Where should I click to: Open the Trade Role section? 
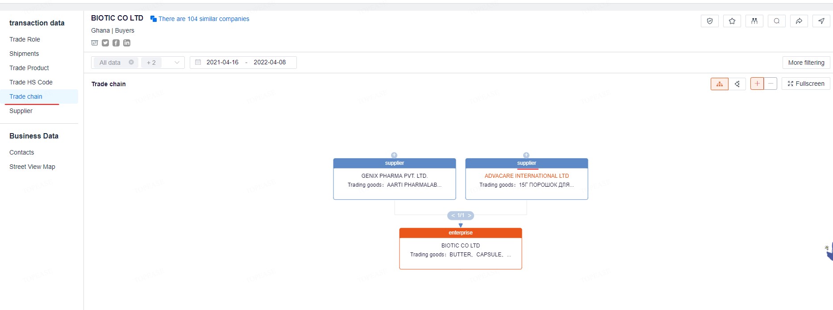[x=25, y=39]
